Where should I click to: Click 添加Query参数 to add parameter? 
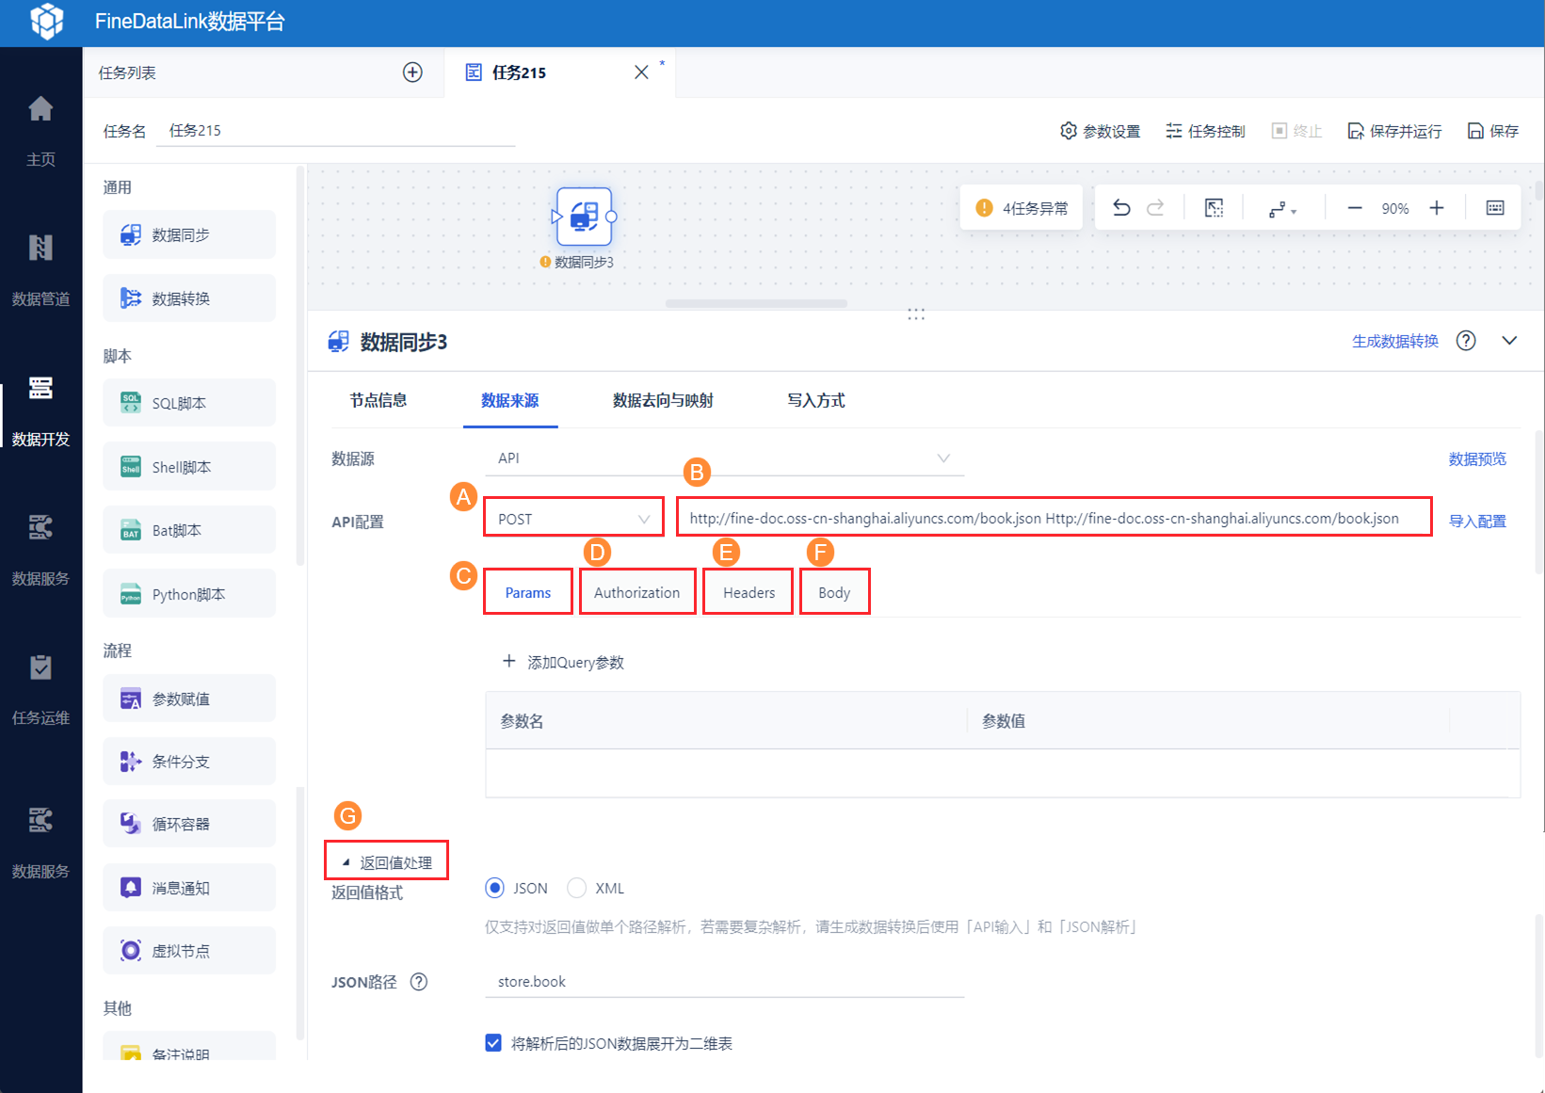563,662
